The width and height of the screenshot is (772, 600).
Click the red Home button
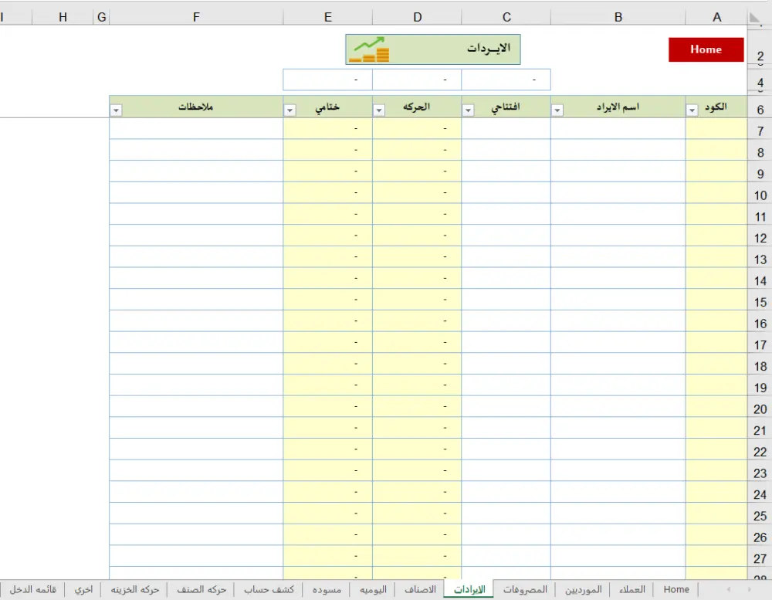pyautogui.click(x=706, y=49)
